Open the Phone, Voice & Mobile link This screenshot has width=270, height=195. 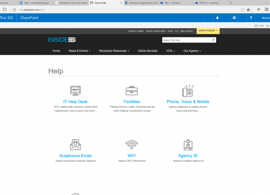click(188, 102)
